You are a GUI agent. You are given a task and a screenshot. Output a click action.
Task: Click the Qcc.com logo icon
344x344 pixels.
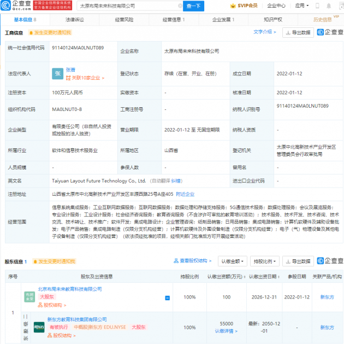pyautogui.click(x=5, y=5)
